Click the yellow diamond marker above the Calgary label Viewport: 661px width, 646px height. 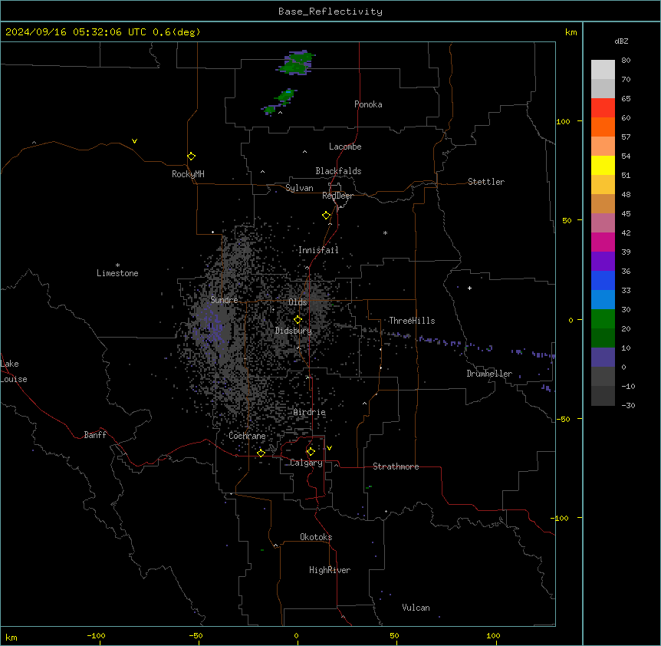click(311, 452)
